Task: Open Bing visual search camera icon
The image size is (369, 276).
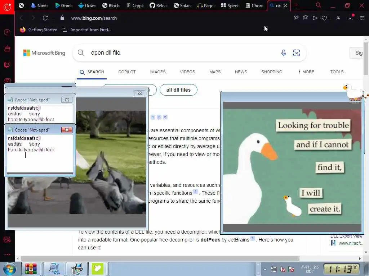Action: pos(297,53)
